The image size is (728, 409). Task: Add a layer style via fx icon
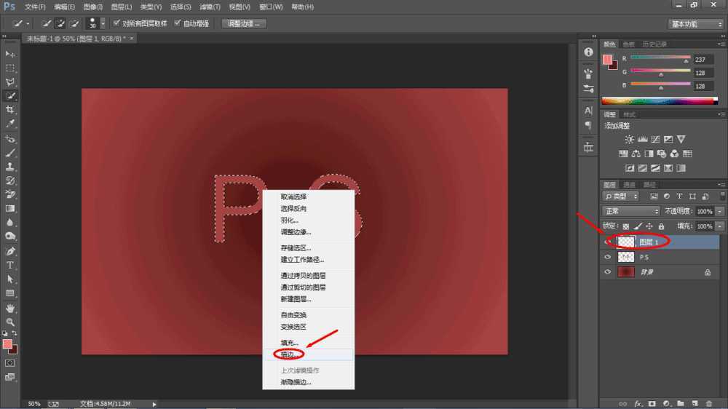pyautogui.click(x=638, y=402)
